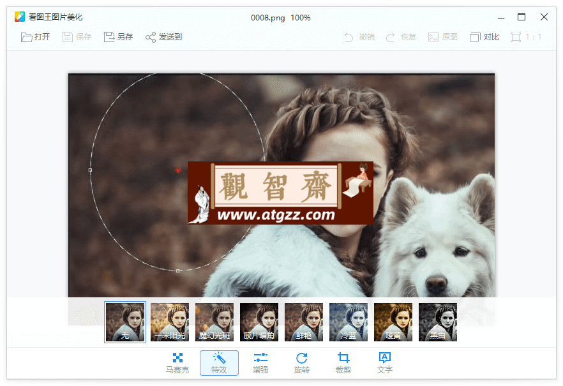The width and height of the screenshot is (563, 386).
Task: Set zoom to 1:1 actual size
Action: click(x=526, y=37)
